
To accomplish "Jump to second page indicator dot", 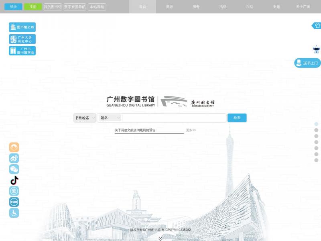I will [x=316, y=130].
